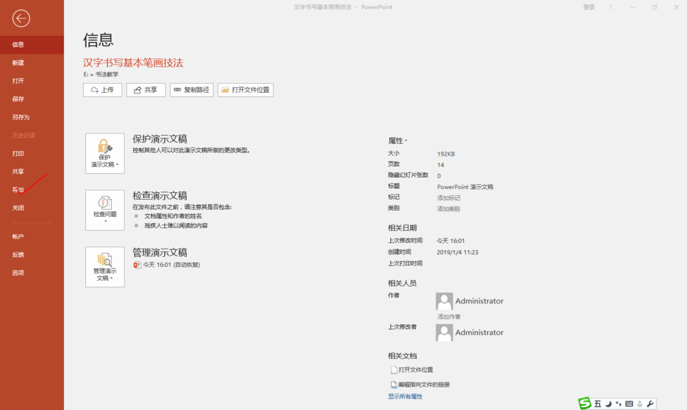This screenshot has height=410, width=687.
Task: Open the 导出 page
Action: tap(32, 190)
